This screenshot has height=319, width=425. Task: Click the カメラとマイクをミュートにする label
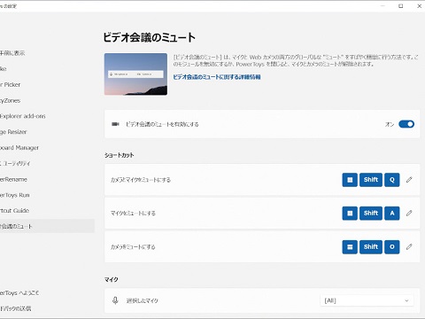(x=141, y=180)
